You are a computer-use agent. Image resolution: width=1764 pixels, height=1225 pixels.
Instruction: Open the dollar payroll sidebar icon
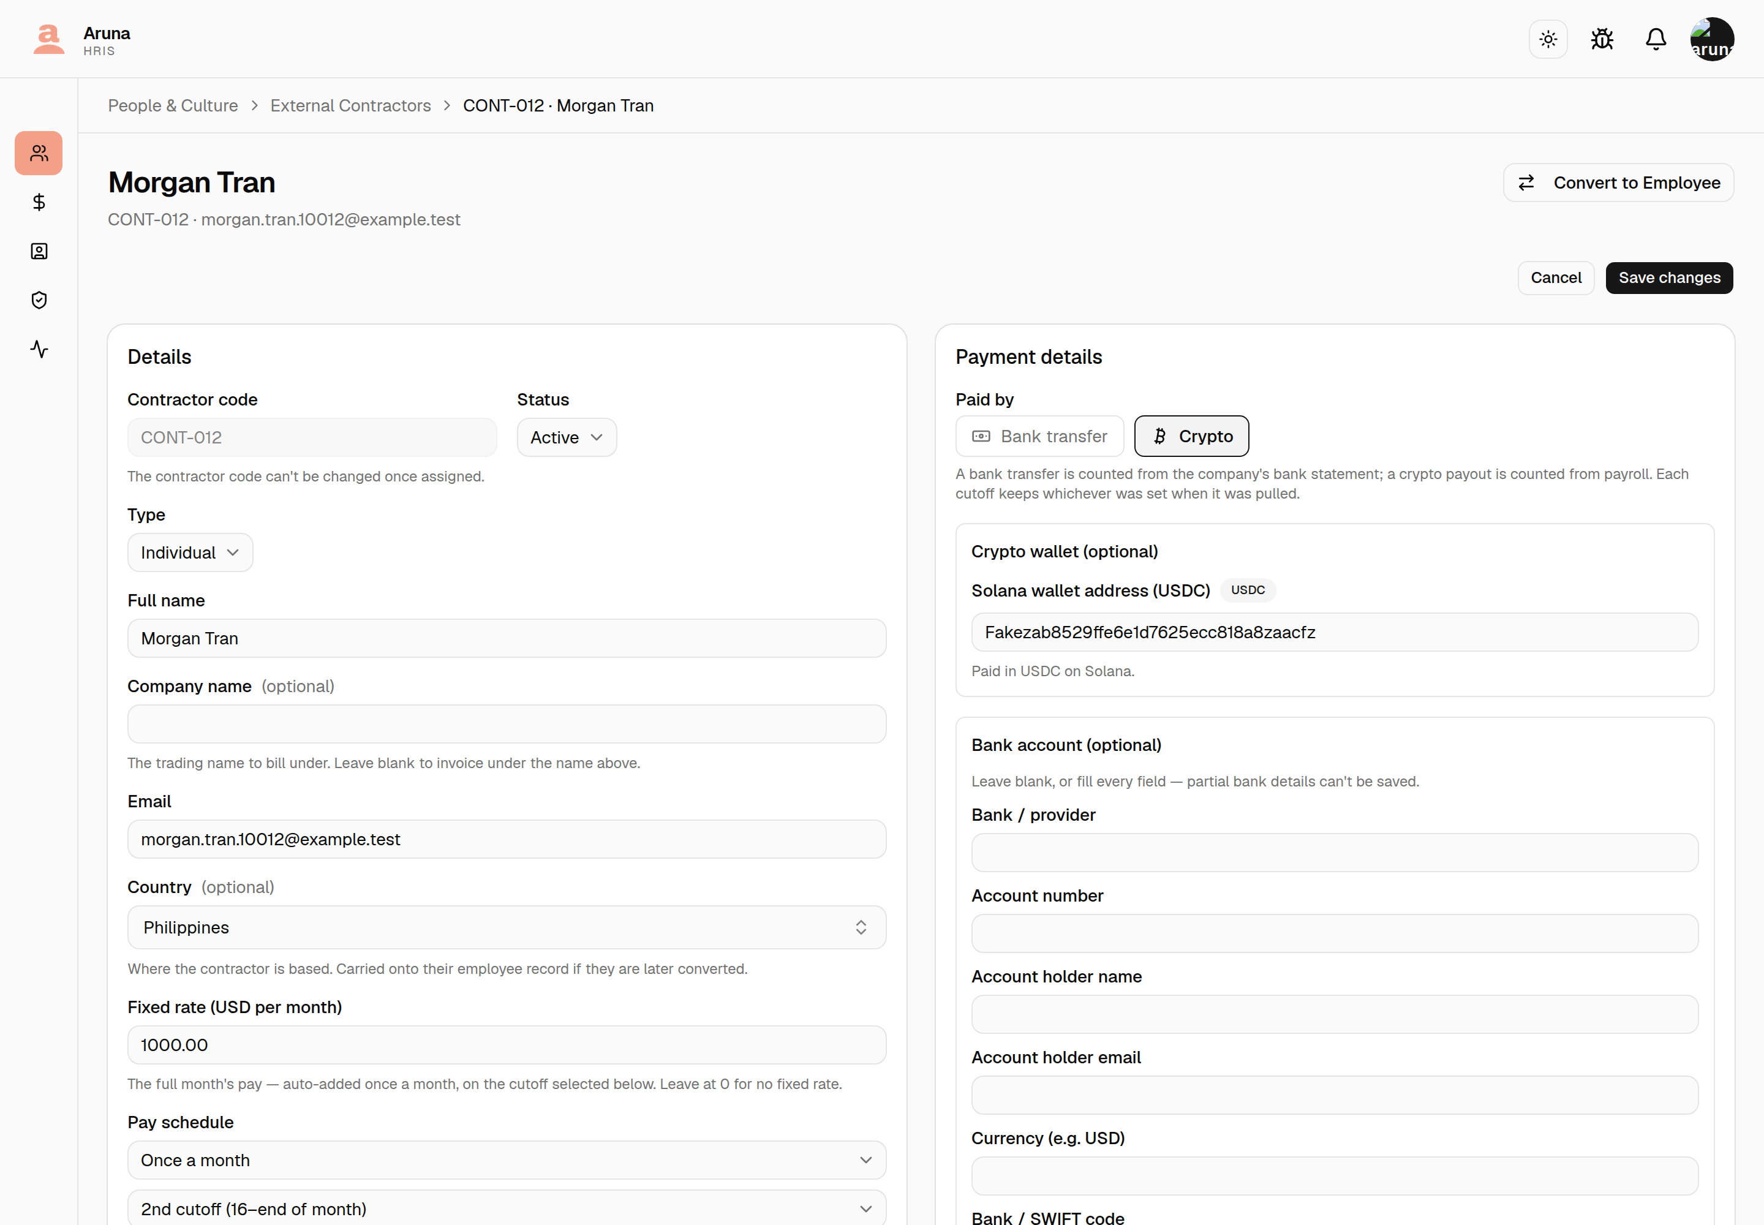coord(39,202)
